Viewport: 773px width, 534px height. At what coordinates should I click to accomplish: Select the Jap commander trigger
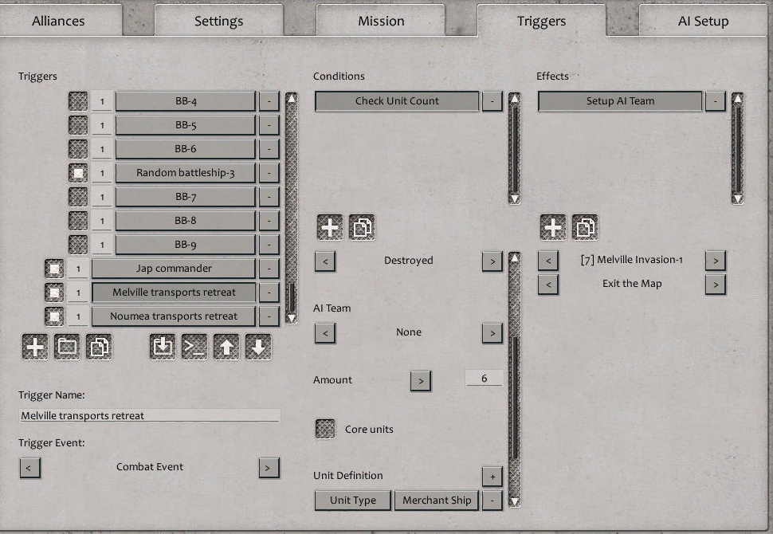[x=174, y=269]
